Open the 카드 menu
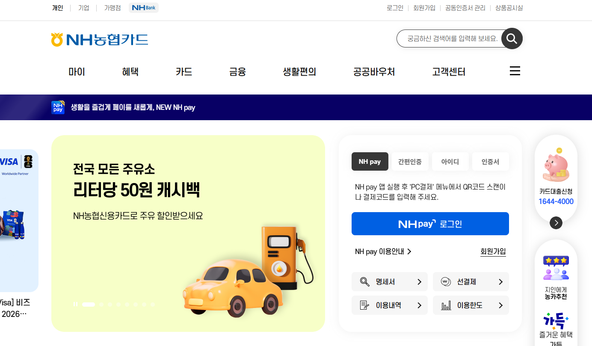Image resolution: width=592 pixels, height=346 pixels. [184, 72]
